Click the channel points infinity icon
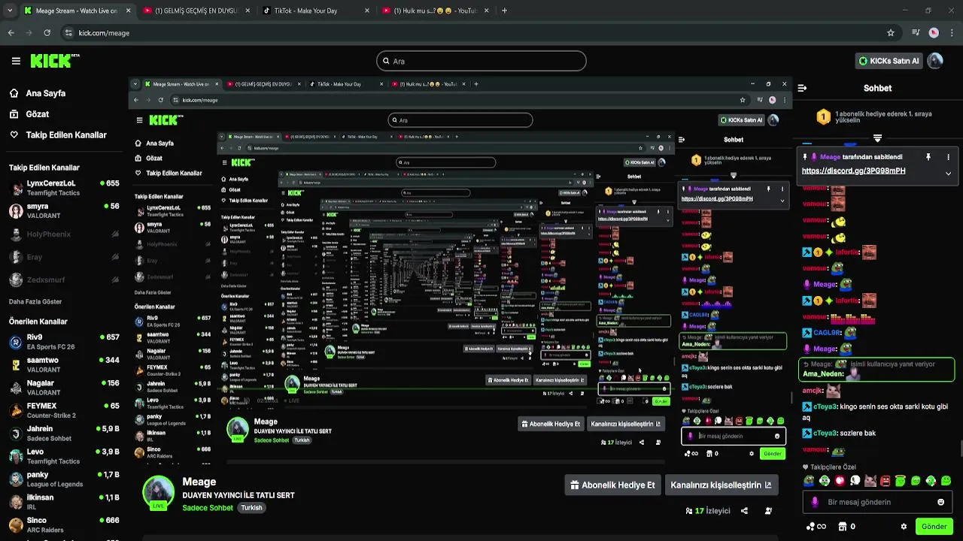This screenshot has width=963, height=541. coord(816,527)
